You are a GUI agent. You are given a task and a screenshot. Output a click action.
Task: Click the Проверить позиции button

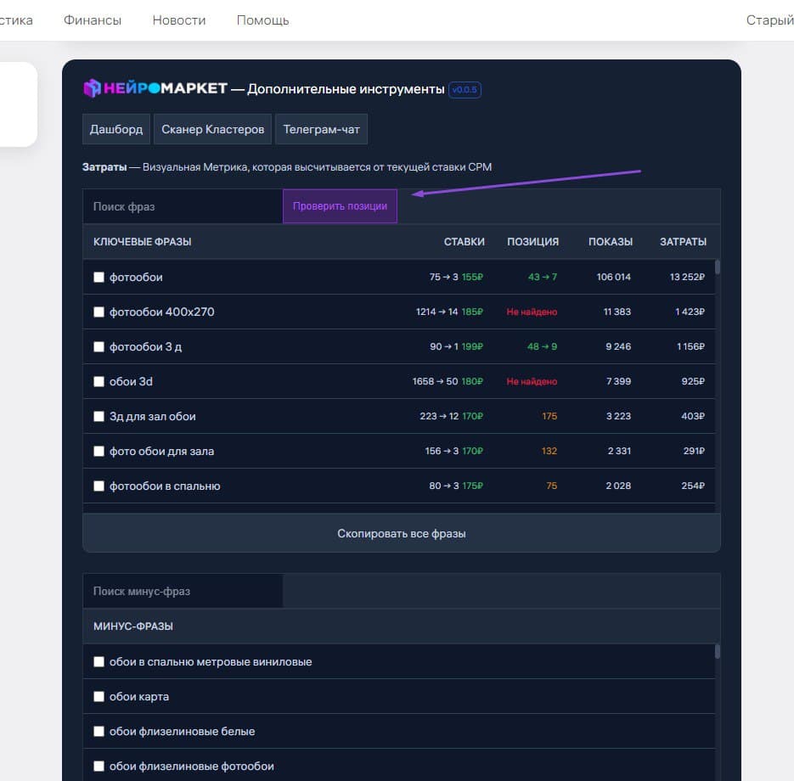coord(340,206)
